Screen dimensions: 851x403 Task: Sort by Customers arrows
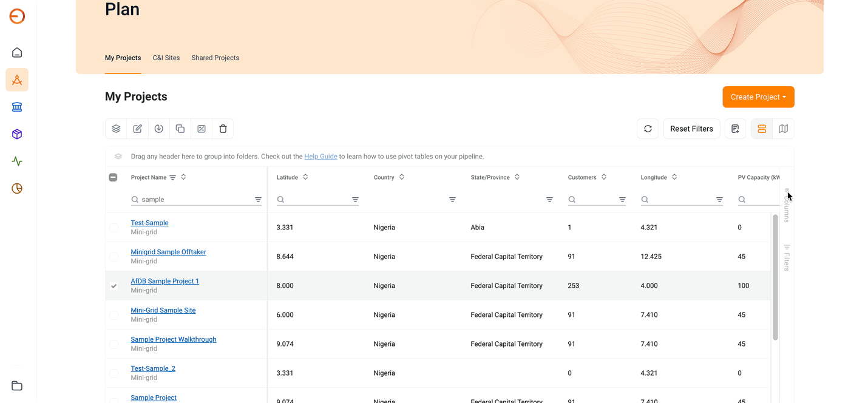click(604, 177)
